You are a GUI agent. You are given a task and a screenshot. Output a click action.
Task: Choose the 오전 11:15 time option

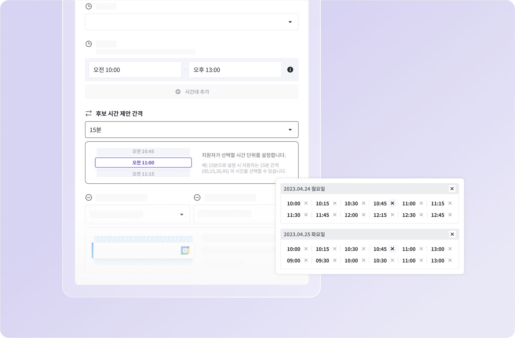pyautogui.click(x=143, y=174)
